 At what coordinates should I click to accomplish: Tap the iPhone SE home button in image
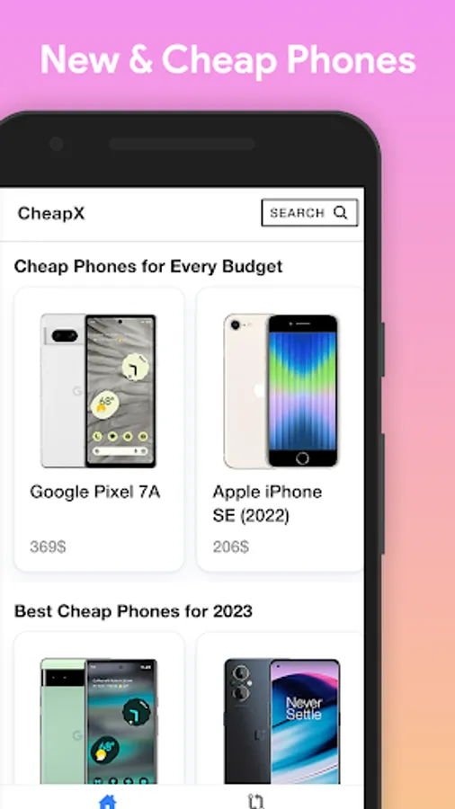pyautogui.click(x=303, y=458)
